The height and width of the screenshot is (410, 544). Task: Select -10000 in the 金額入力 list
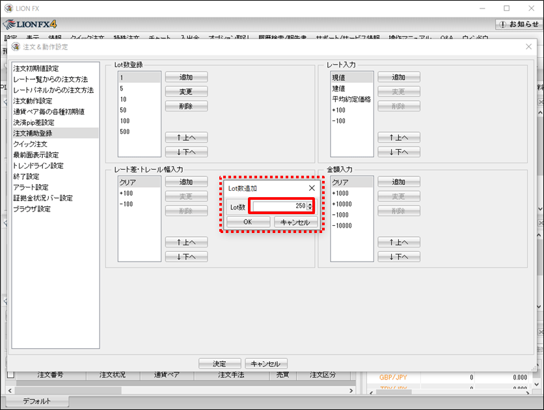[x=352, y=225]
